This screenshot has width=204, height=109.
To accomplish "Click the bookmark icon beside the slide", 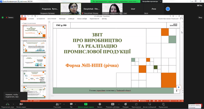I will point(179,87).
